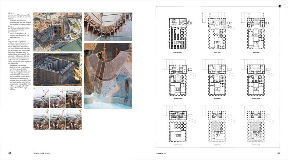Click English caption 'clockwise, plans of the basement'
Screen dimensions: 288x160
pyautogui.click(x=21, y=78)
